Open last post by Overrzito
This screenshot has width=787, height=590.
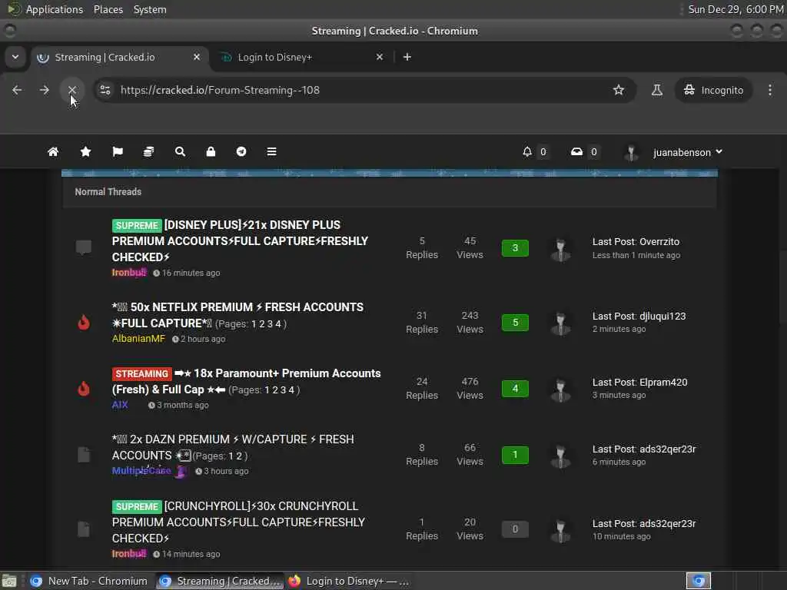[x=636, y=241]
